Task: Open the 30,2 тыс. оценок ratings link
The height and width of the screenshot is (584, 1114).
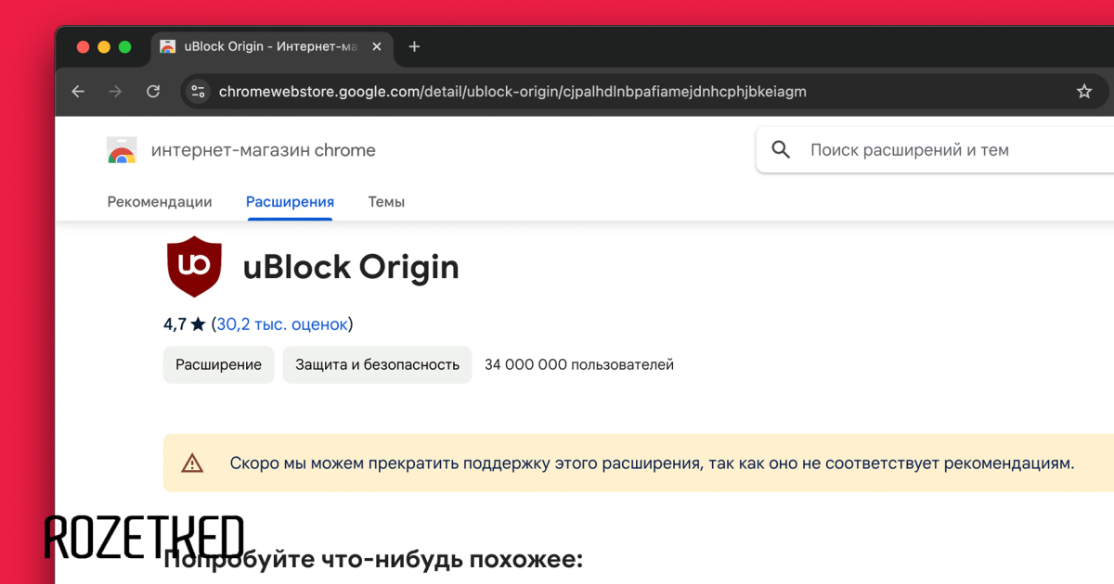Action: 281,324
